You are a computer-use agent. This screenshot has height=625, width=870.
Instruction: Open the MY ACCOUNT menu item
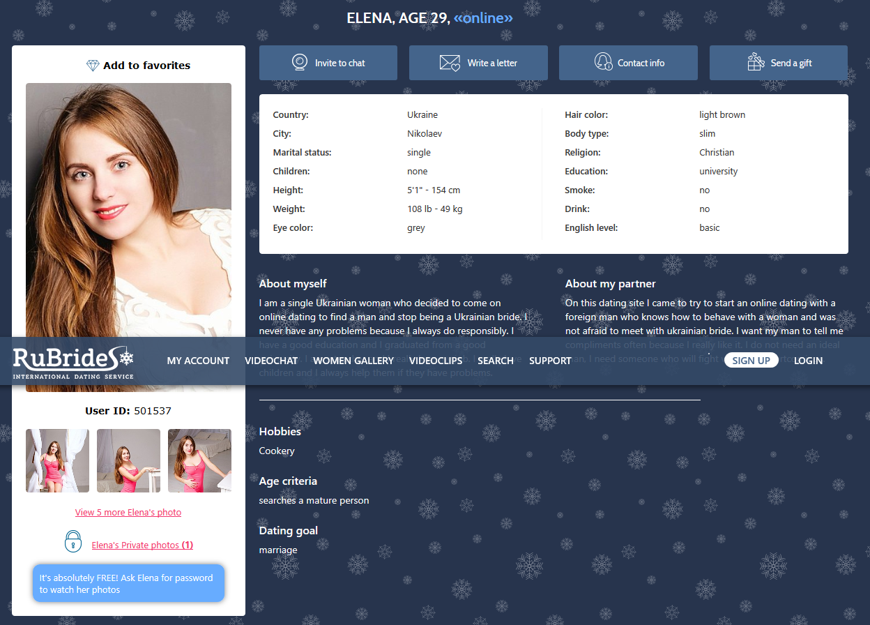(x=198, y=361)
